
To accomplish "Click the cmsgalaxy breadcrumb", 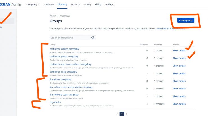I will pyautogui.click(x=65, y=16).
